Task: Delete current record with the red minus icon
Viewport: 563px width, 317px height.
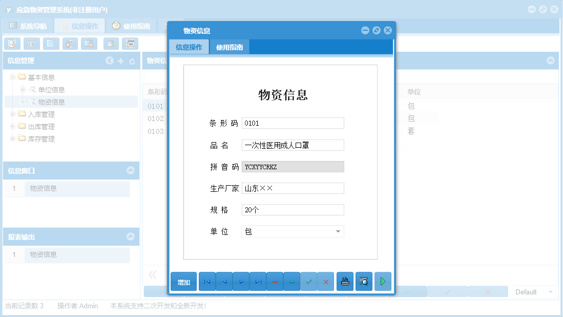Action: tap(275, 281)
